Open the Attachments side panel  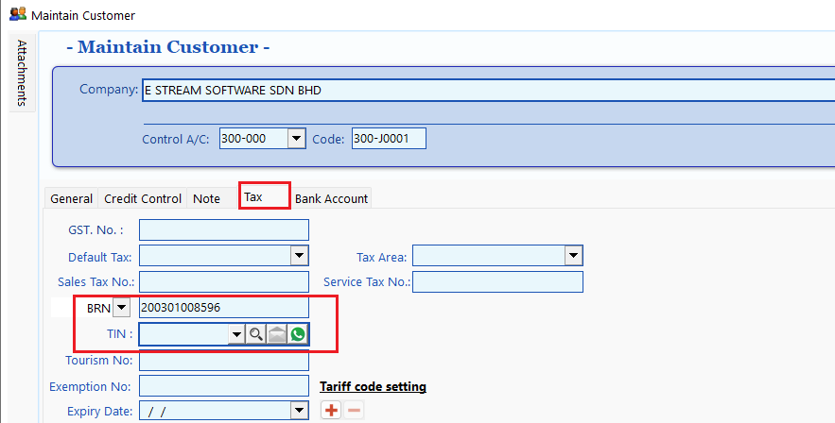[22, 74]
